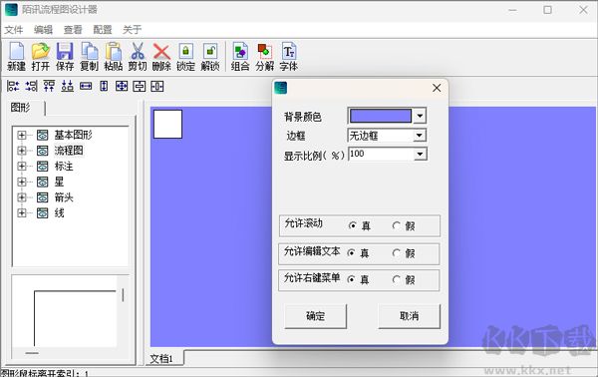Click the 复制 copy toolbar icon
The height and width of the screenshot is (377, 598).
click(89, 57)
